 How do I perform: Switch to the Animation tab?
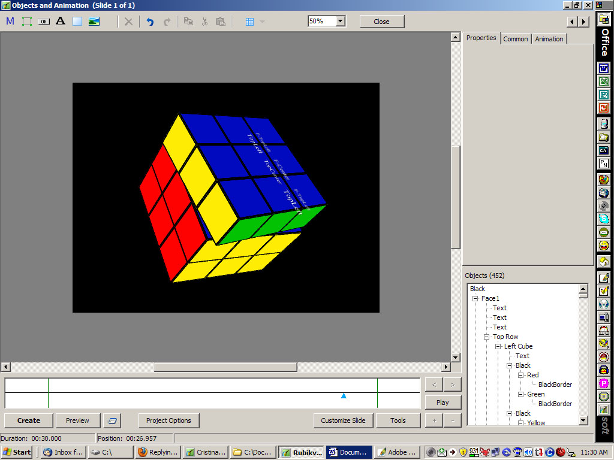tap(549, 39)
